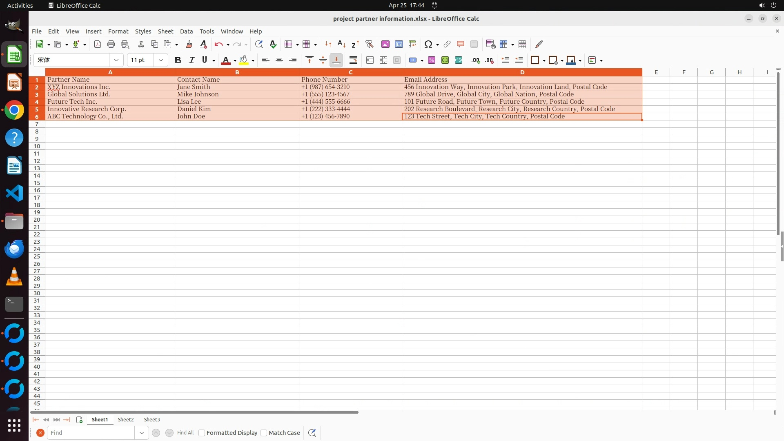Viewport: 784px width, 441px height.
Task: Expand the font size dropdown
Action: point(161,60)
